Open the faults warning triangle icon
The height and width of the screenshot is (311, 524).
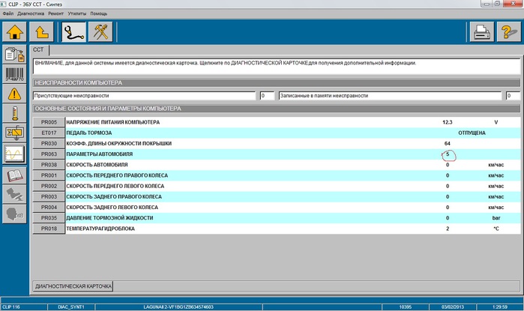coord(14,94)
